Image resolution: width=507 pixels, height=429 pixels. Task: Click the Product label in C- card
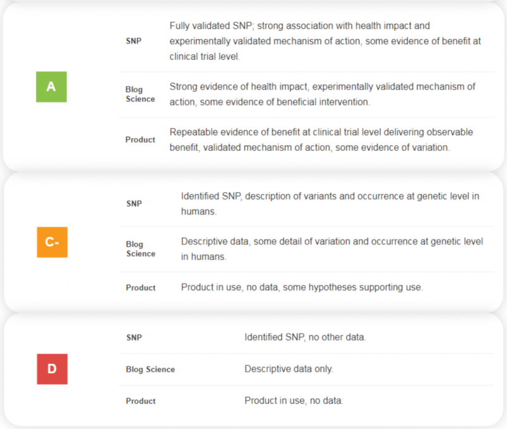141,288
